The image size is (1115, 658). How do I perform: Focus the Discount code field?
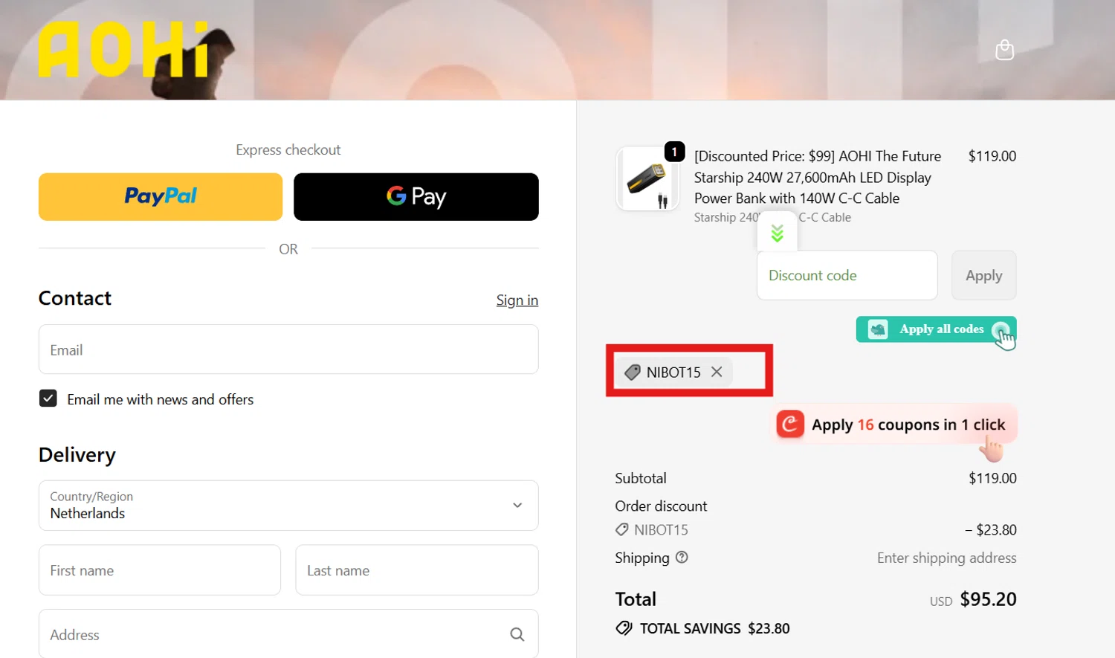(847, 275)
